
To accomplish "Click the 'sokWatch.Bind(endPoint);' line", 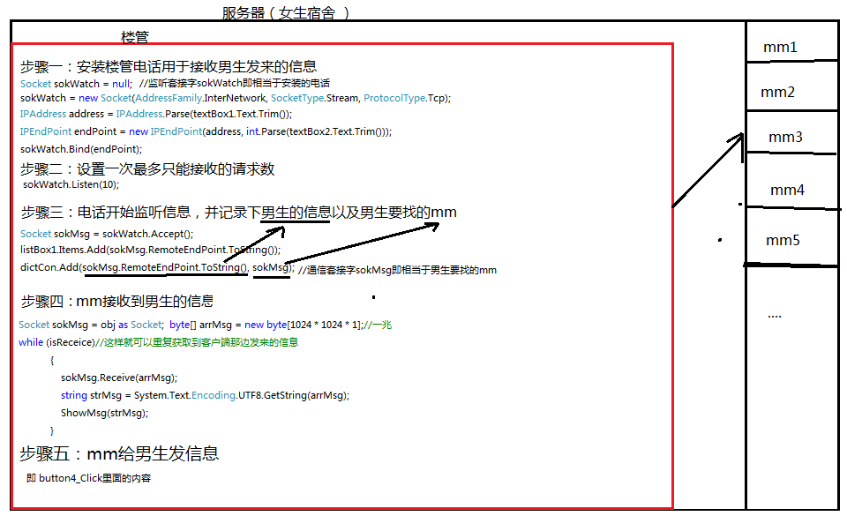I will (x=81, y=149).
